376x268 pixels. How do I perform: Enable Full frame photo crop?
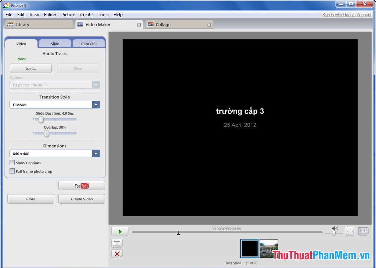pos(12,171)
